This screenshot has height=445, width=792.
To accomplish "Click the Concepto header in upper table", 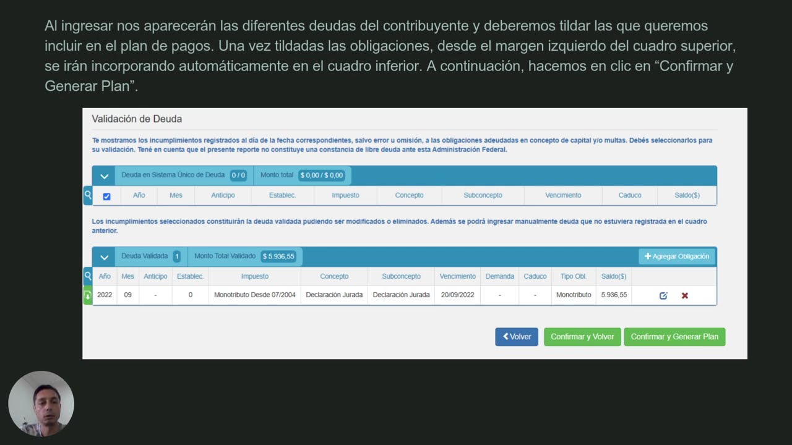I will coord(409,195).
